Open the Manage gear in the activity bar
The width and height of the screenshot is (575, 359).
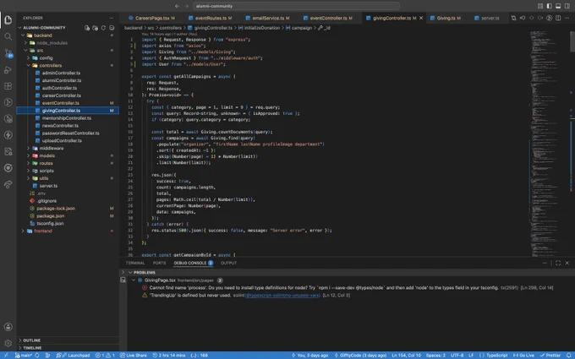coord(8,343)
